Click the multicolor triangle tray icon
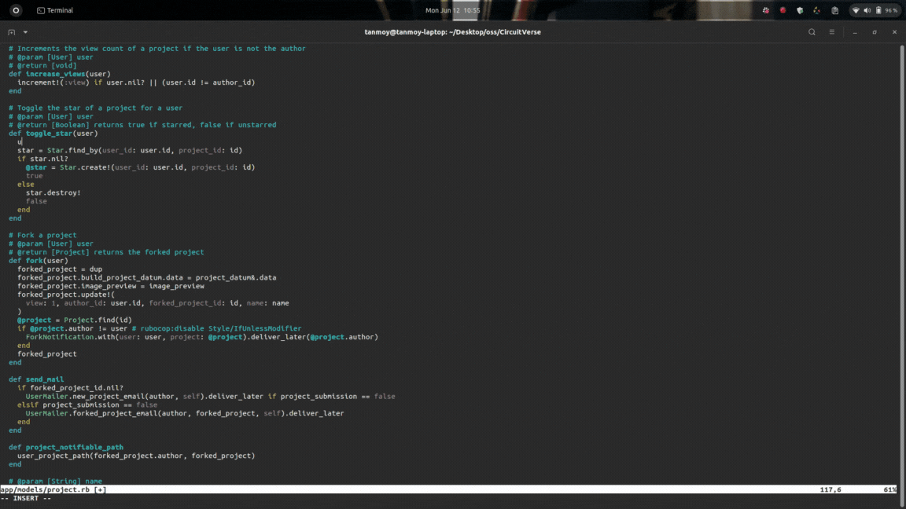 816,10
